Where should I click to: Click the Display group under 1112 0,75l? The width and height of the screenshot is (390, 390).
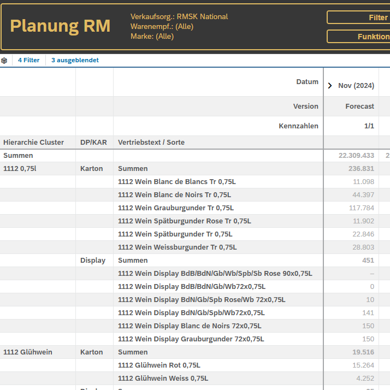(93, 261)
